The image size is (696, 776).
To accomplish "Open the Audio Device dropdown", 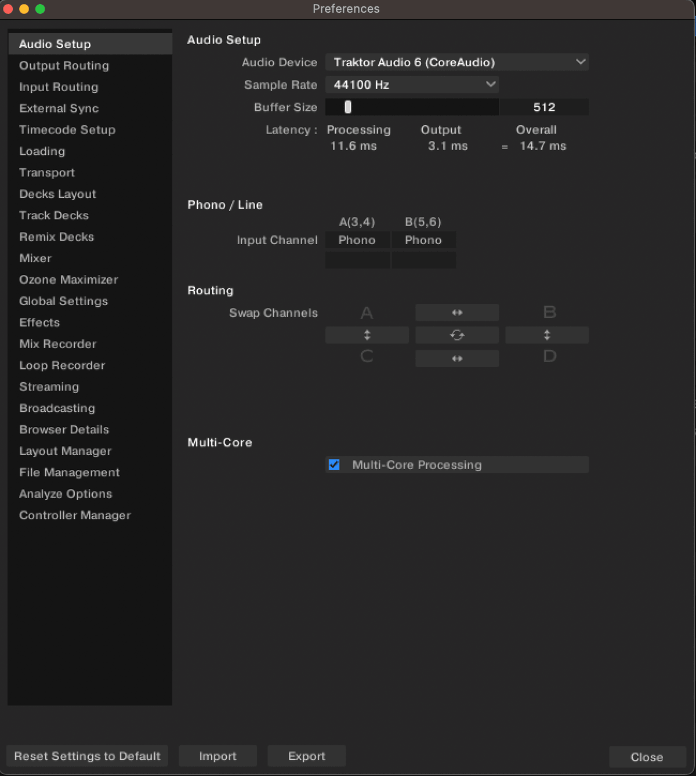I will (x=456, y=62).
